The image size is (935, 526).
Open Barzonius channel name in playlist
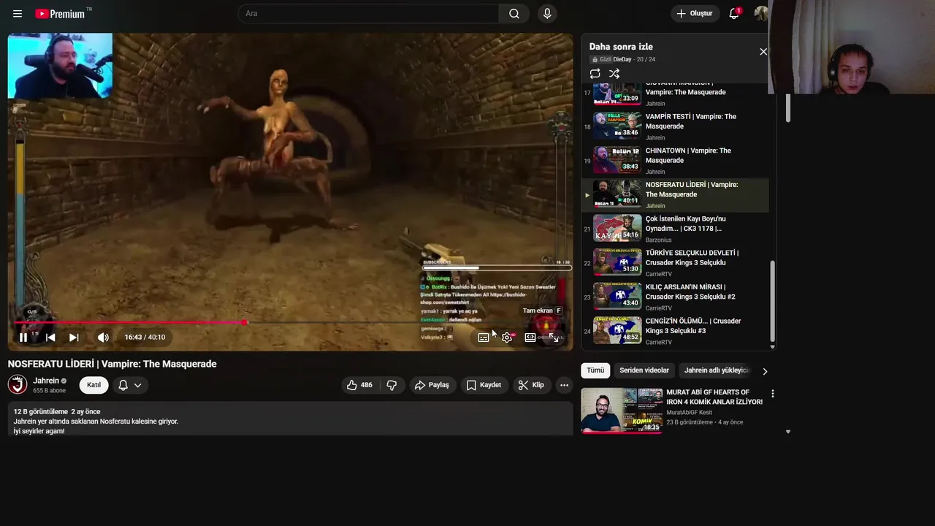tap(658, 240)
